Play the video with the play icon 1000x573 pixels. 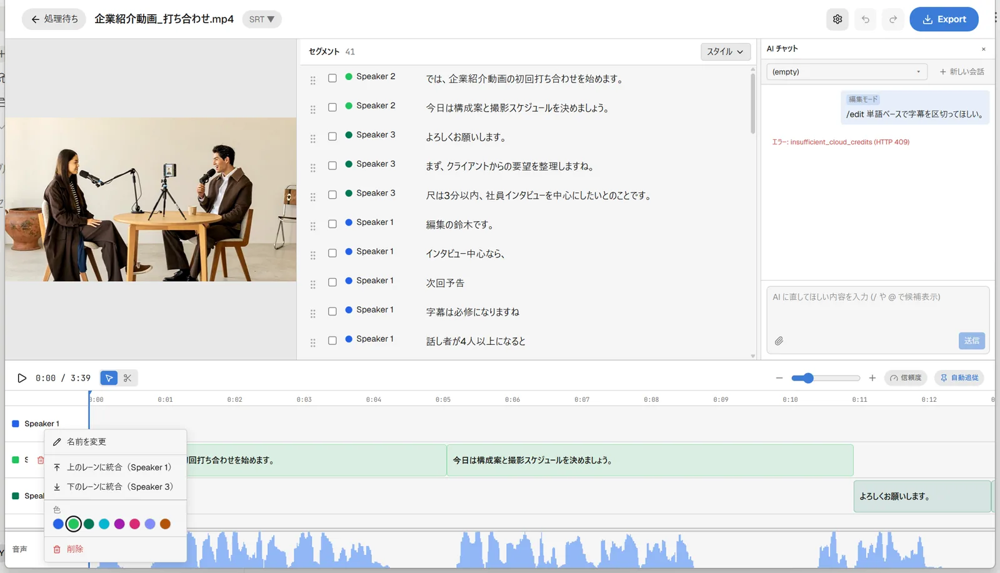(22, 378)
